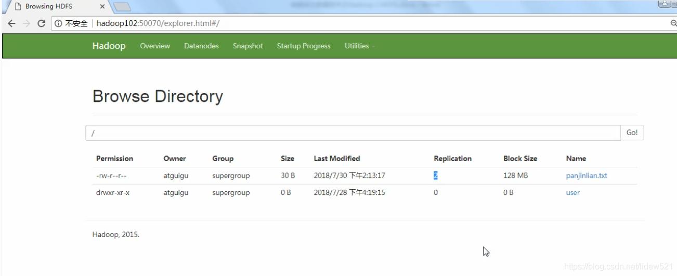Click the zoom magnifier icon in address bar
Image resolution: width=677 pixels, height=276 pixels.
(673, 23)
